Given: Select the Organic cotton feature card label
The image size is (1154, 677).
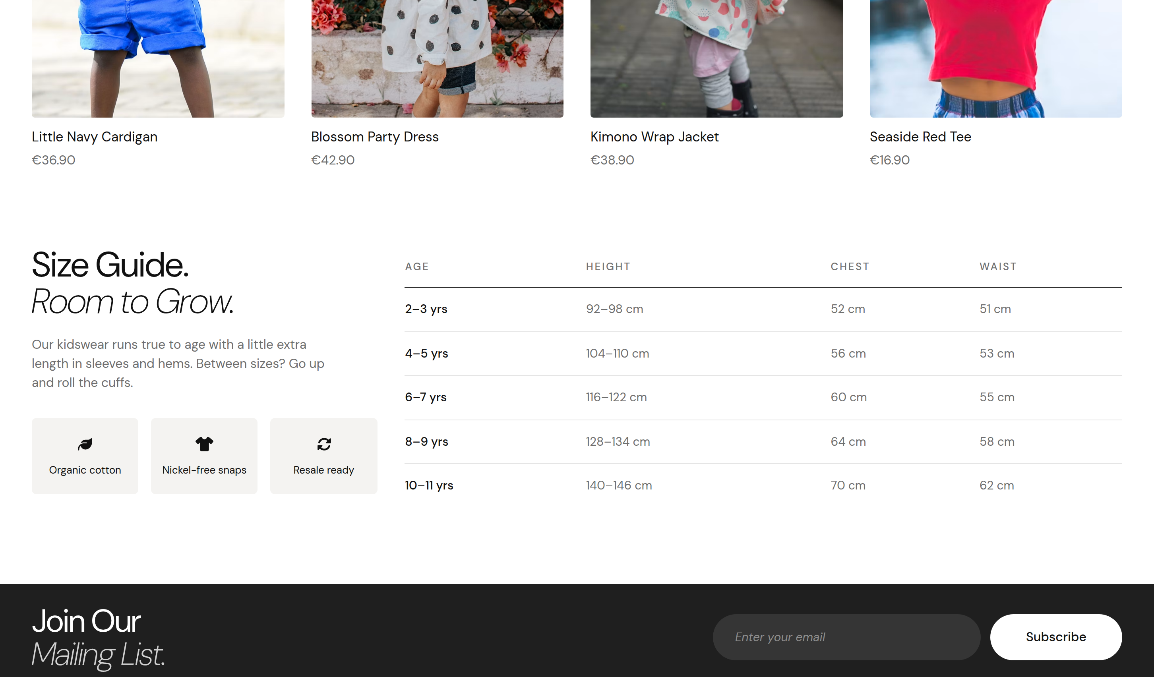Looking at the screenshot, I should click(85, 470).
